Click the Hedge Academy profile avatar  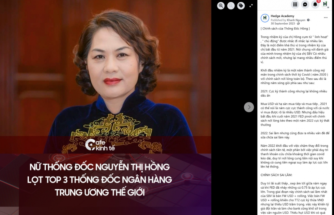[x=265, y=18]
